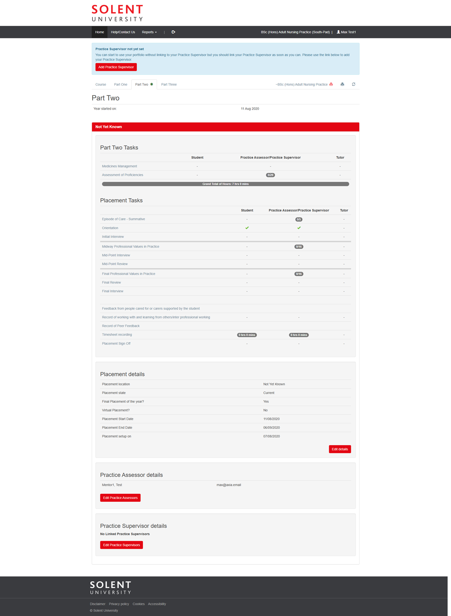Click the 0/5 Episode of Care badge

[299, 219]
